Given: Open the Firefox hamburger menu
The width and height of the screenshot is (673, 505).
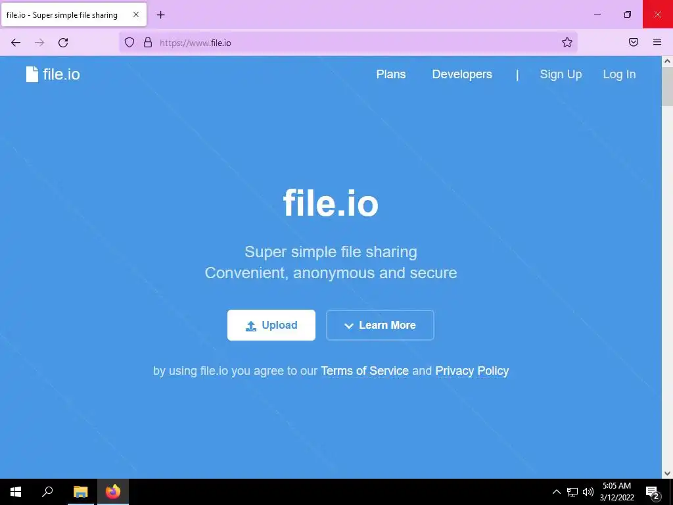Looking at the screenshot, I should click(x=657, y=42).
